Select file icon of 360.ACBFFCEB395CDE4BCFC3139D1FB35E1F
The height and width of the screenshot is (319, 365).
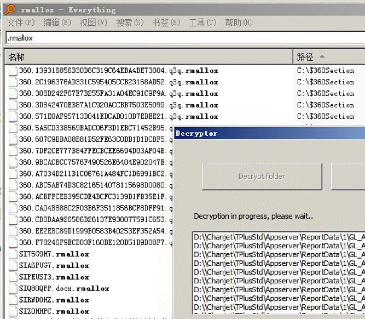[x=13, y=197]
